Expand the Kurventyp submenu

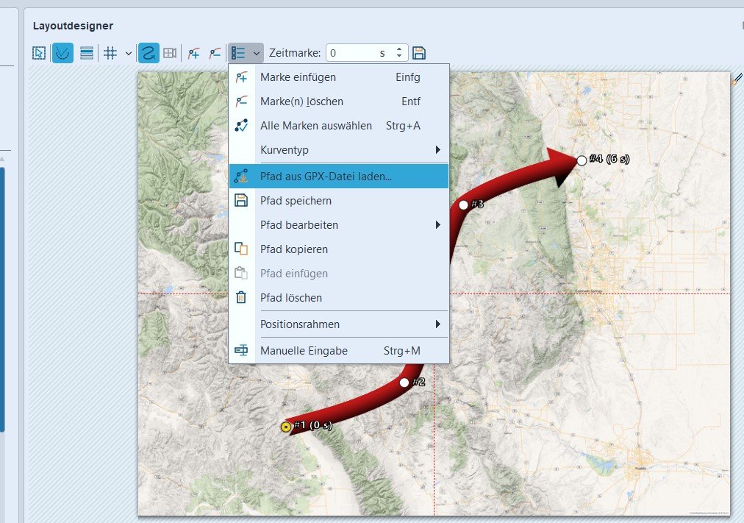pos(338,150)
